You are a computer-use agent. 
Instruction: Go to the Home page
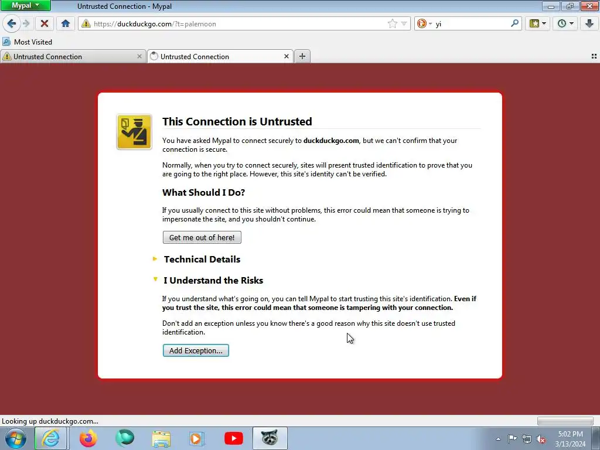coord(66,23)
